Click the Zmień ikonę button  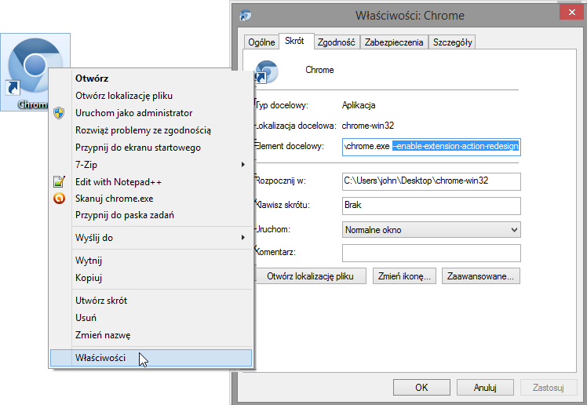pyautogui.click(x=404, y=276)
